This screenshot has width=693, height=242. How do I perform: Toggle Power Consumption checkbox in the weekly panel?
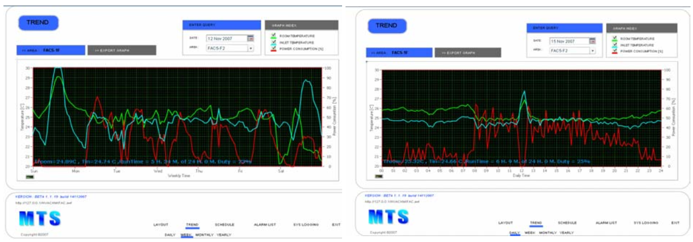(x=274, y=48)
